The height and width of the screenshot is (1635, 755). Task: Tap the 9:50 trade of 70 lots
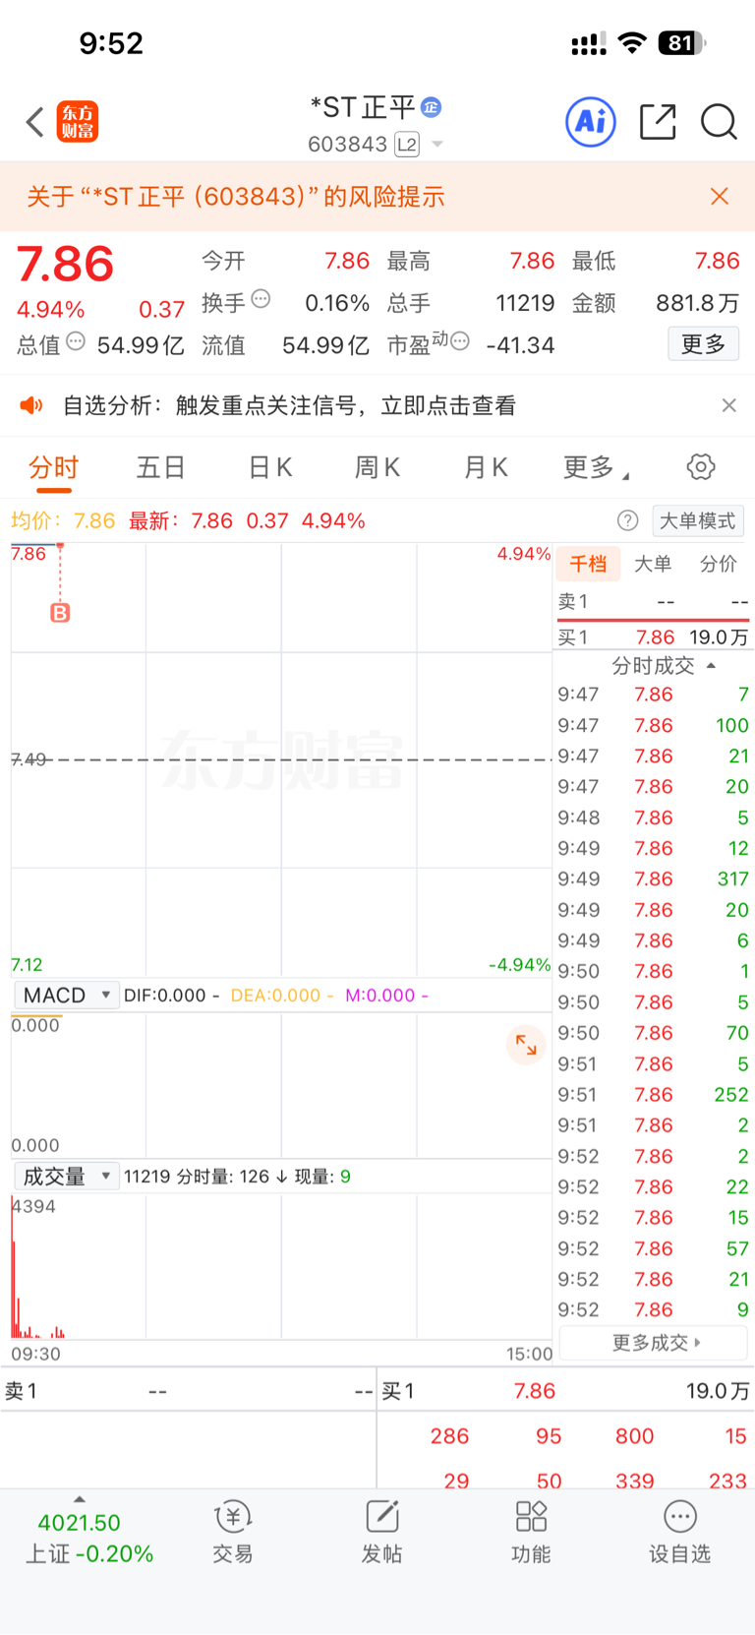coord(654,1033)
